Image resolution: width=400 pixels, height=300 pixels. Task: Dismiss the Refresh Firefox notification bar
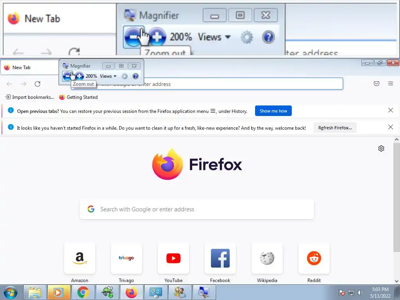pyautogui.click(x=390, y=127)
